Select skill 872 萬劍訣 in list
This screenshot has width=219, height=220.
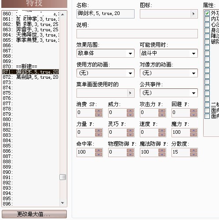pyautogui.click(x=30, y=77)
